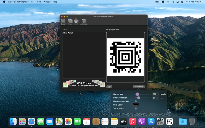
Task: Open Podcasts from the Dock
Action: point(142,122)
